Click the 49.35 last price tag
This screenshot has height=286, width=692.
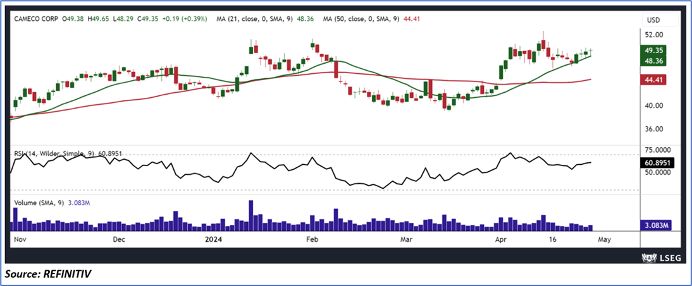click(653, 51)
